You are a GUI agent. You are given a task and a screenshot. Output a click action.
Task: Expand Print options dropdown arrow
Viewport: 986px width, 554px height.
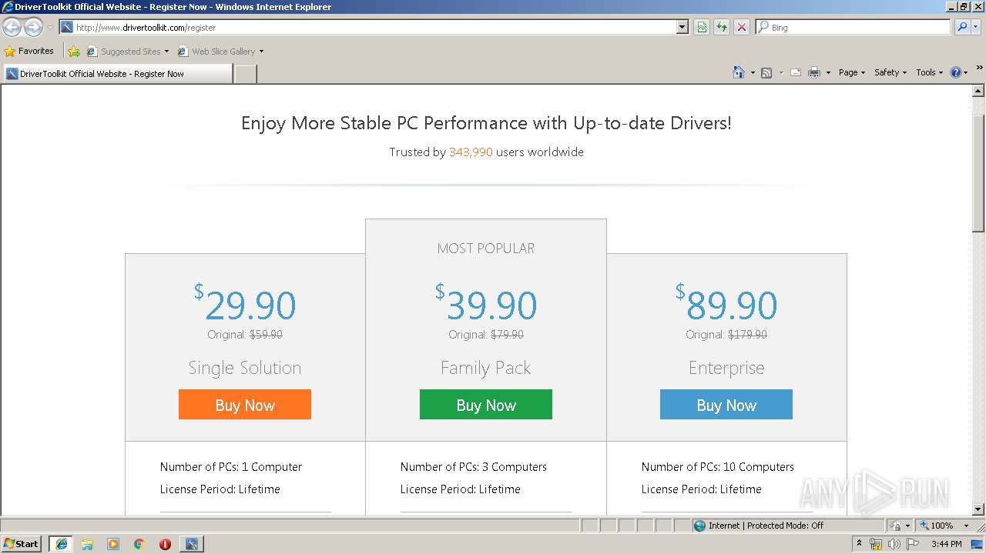point(828,72)
